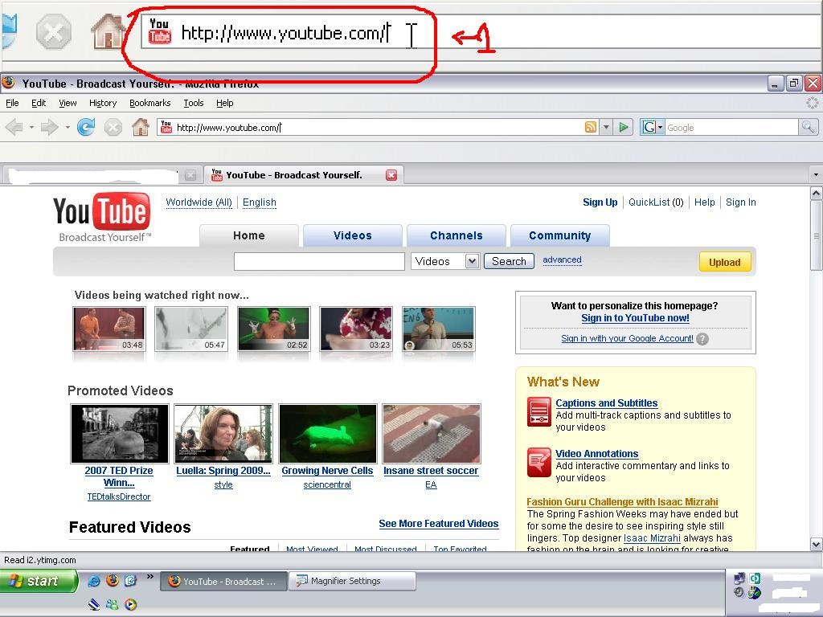Image resolution: width=823 pixels, height=617 pixels.
Task: Go to Home page via small house icon
Action: [x=140, y=127]
